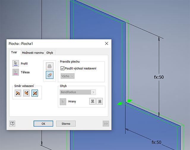Choose the join solid operation icon
The height and width of the screenshot is (150, 190).
point(50,66)
